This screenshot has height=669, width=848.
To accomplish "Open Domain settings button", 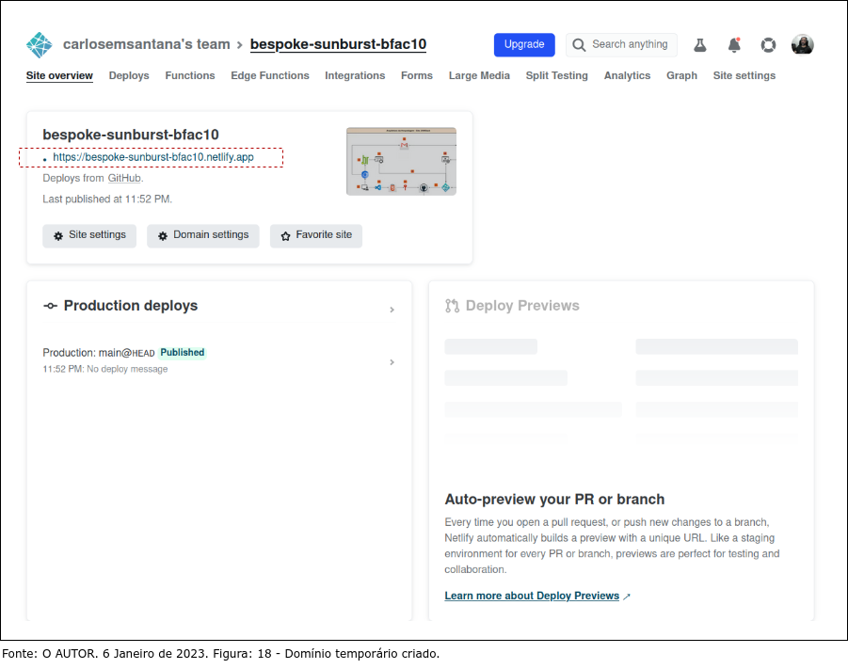I will pyautogui.click(x=202, y=236).
